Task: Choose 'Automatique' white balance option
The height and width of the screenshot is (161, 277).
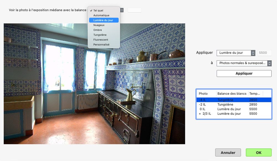Action: (101, 15)
